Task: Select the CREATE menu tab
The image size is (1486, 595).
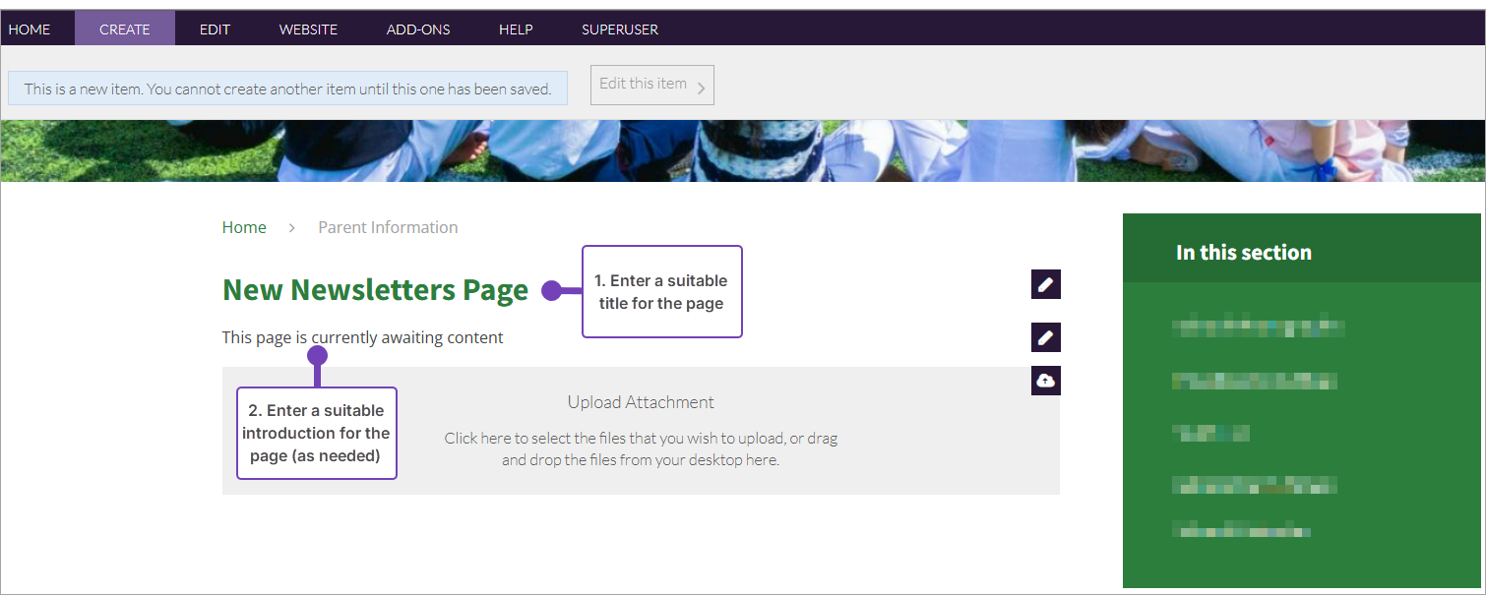Action: tap(125, 30)
